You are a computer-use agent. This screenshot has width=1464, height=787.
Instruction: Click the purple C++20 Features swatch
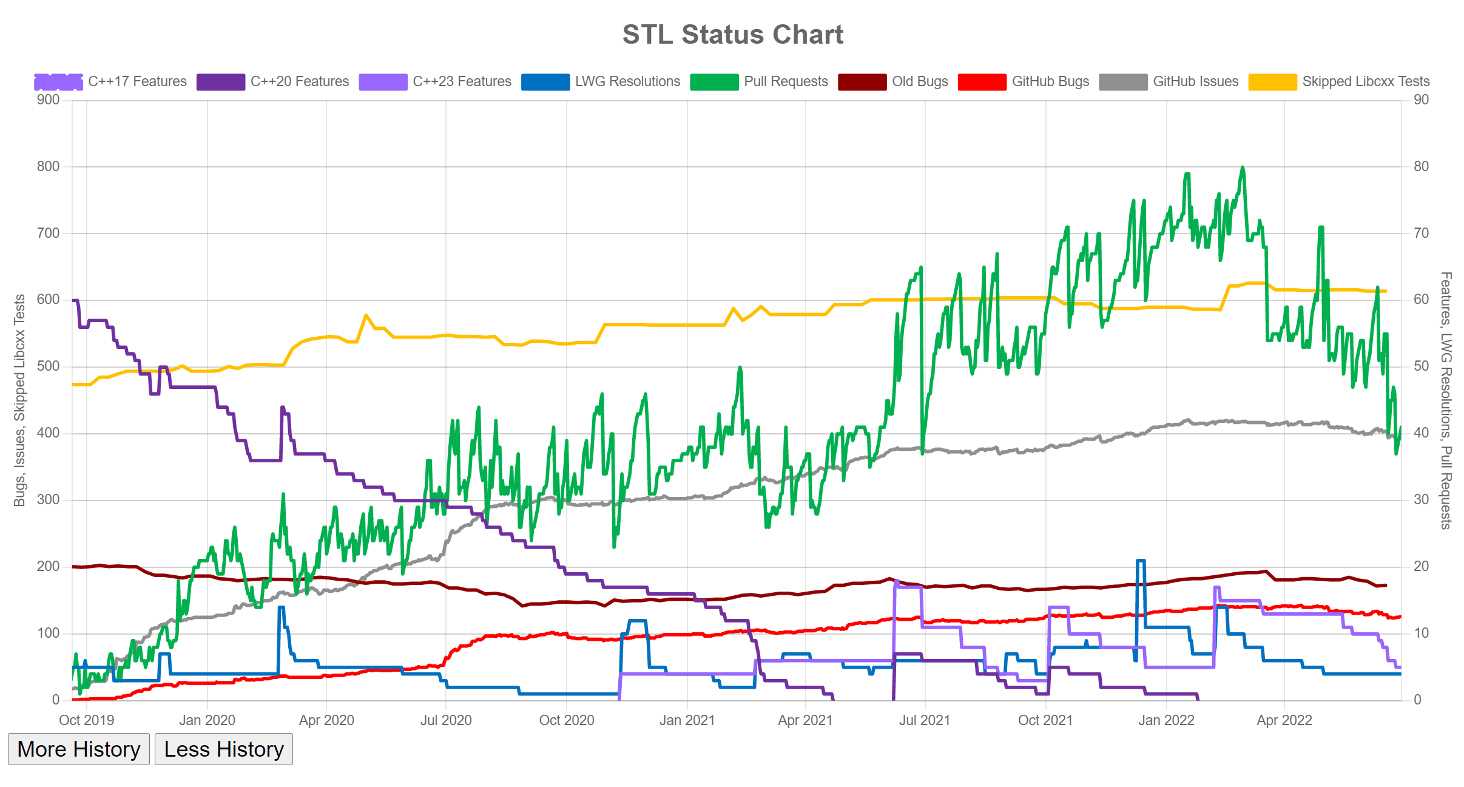(x=221, y=81)
